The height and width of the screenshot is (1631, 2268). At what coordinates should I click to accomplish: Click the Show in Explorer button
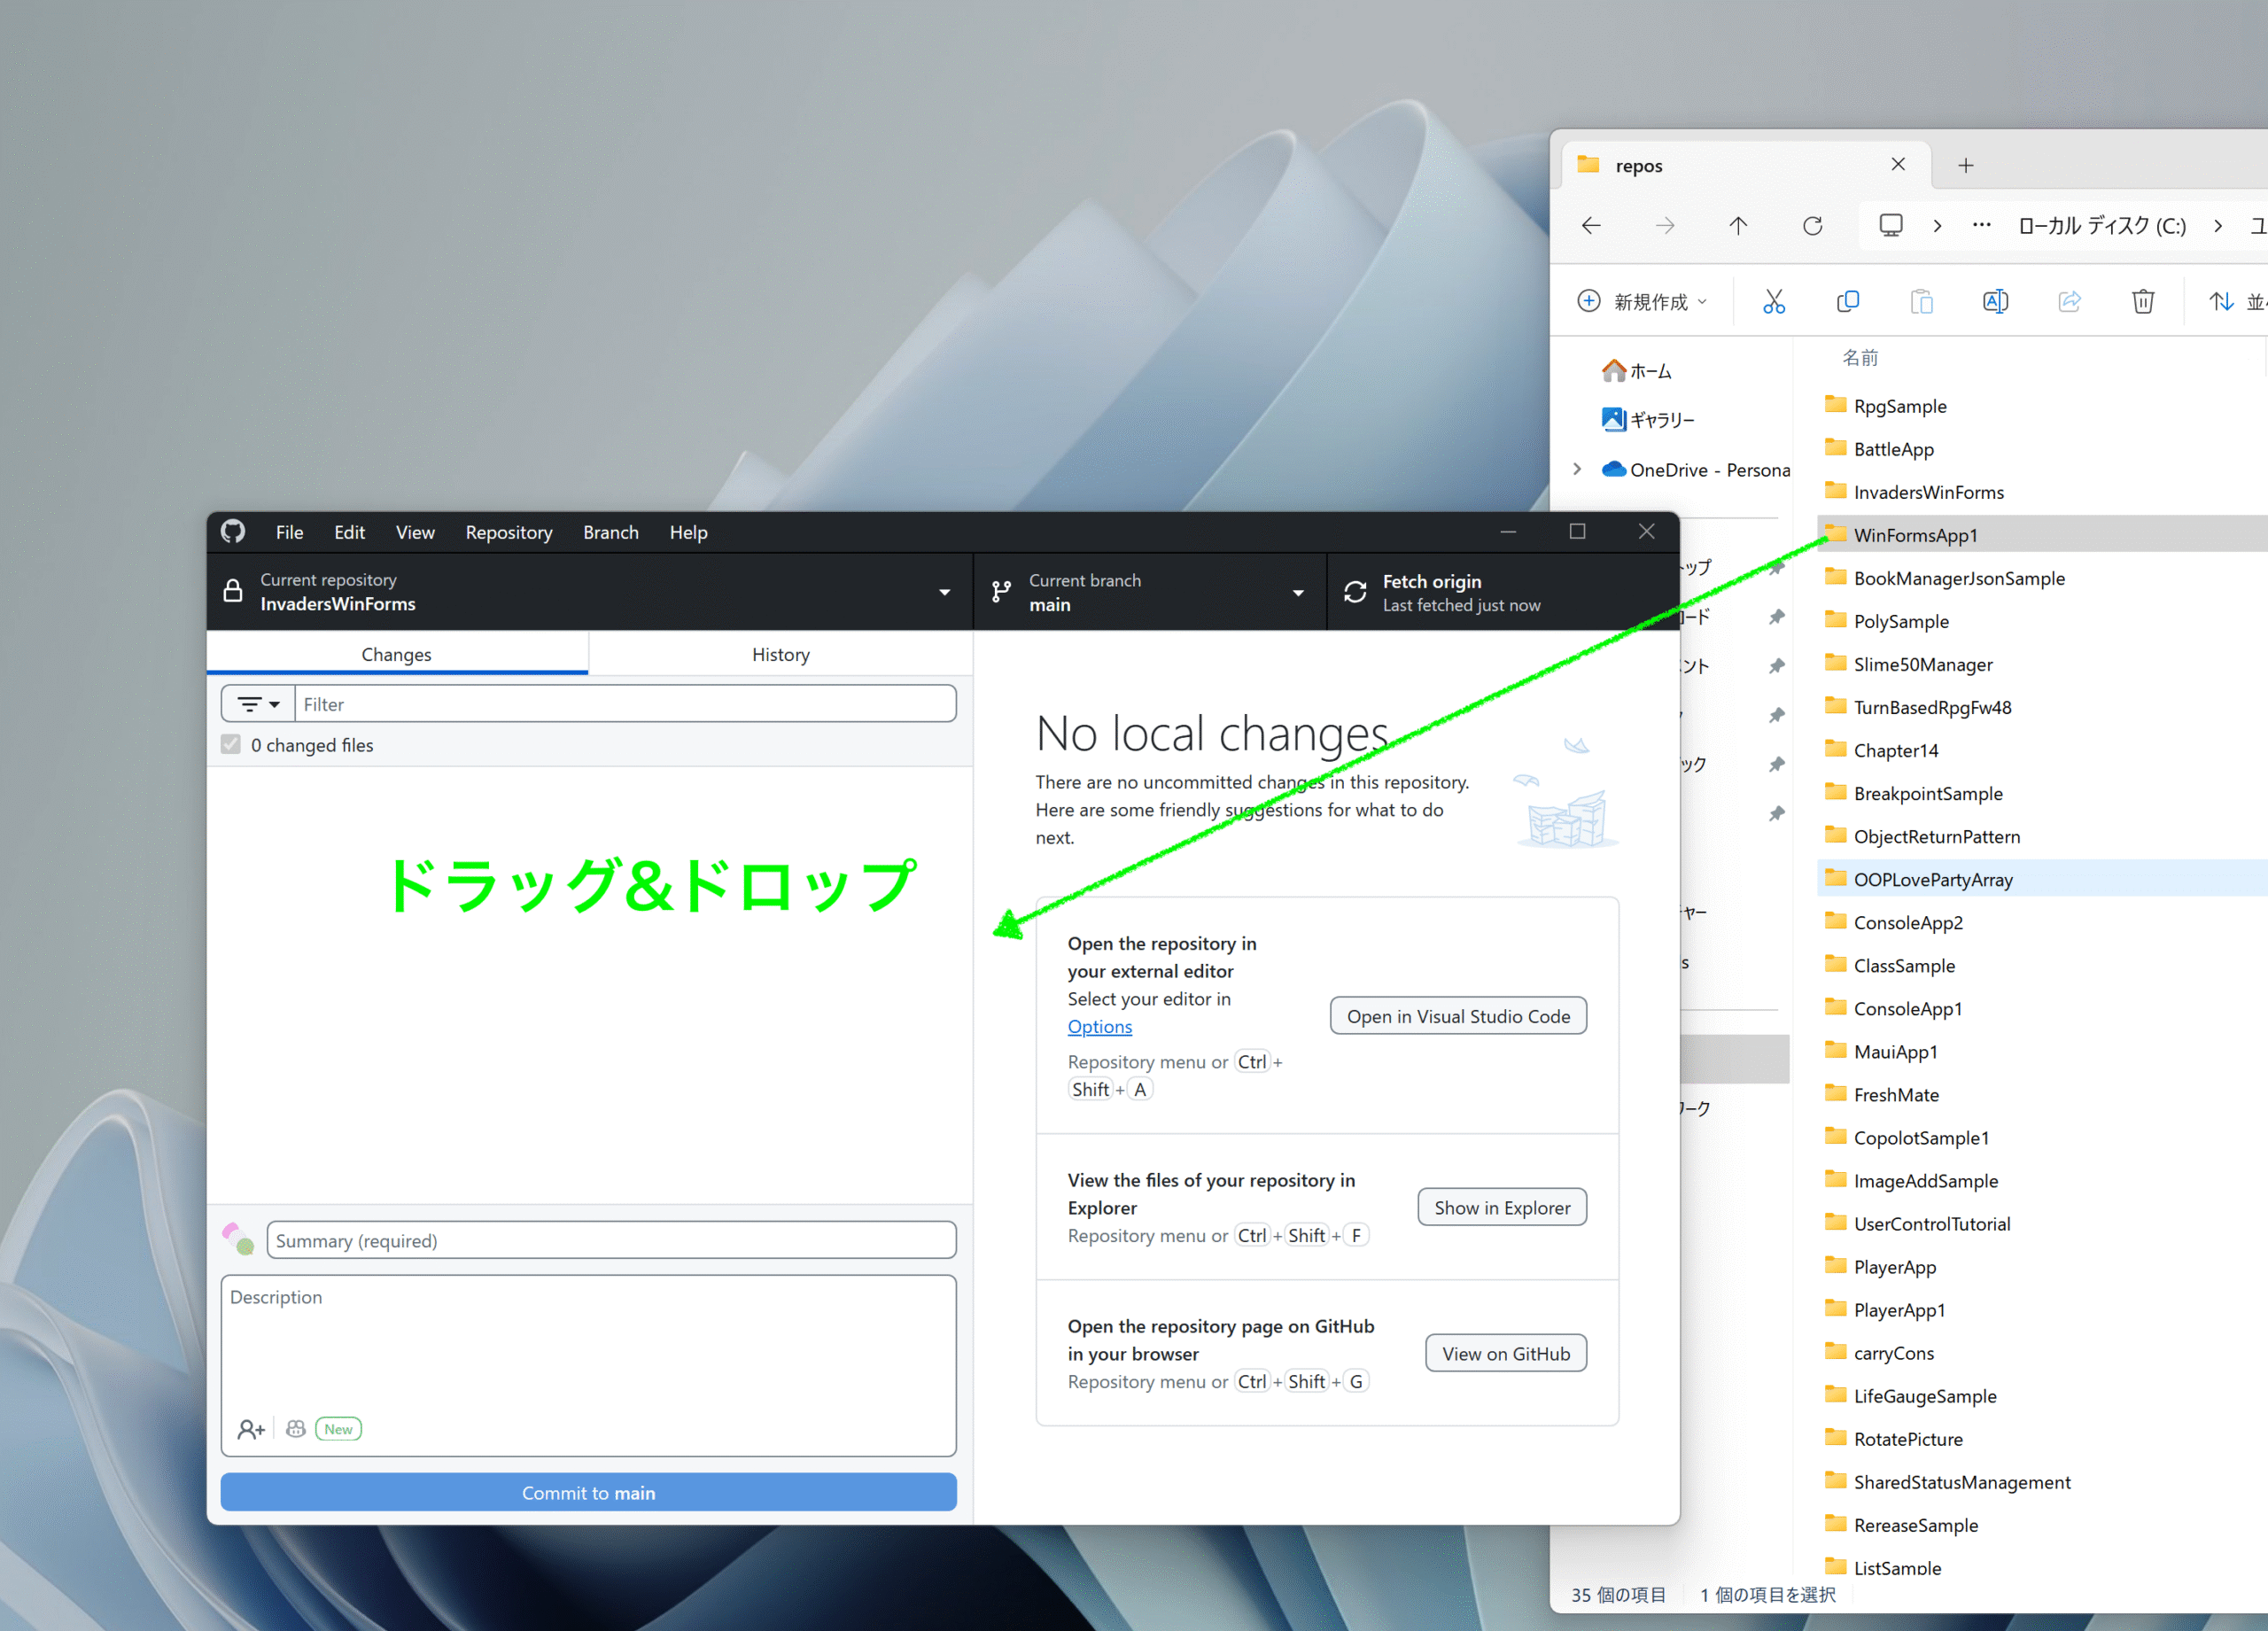pyautogui.click(x=1502, y=1207)
